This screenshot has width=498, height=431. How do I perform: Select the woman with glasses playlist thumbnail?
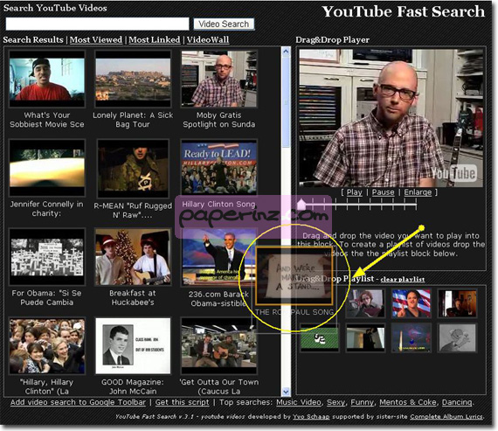[365, 303]
